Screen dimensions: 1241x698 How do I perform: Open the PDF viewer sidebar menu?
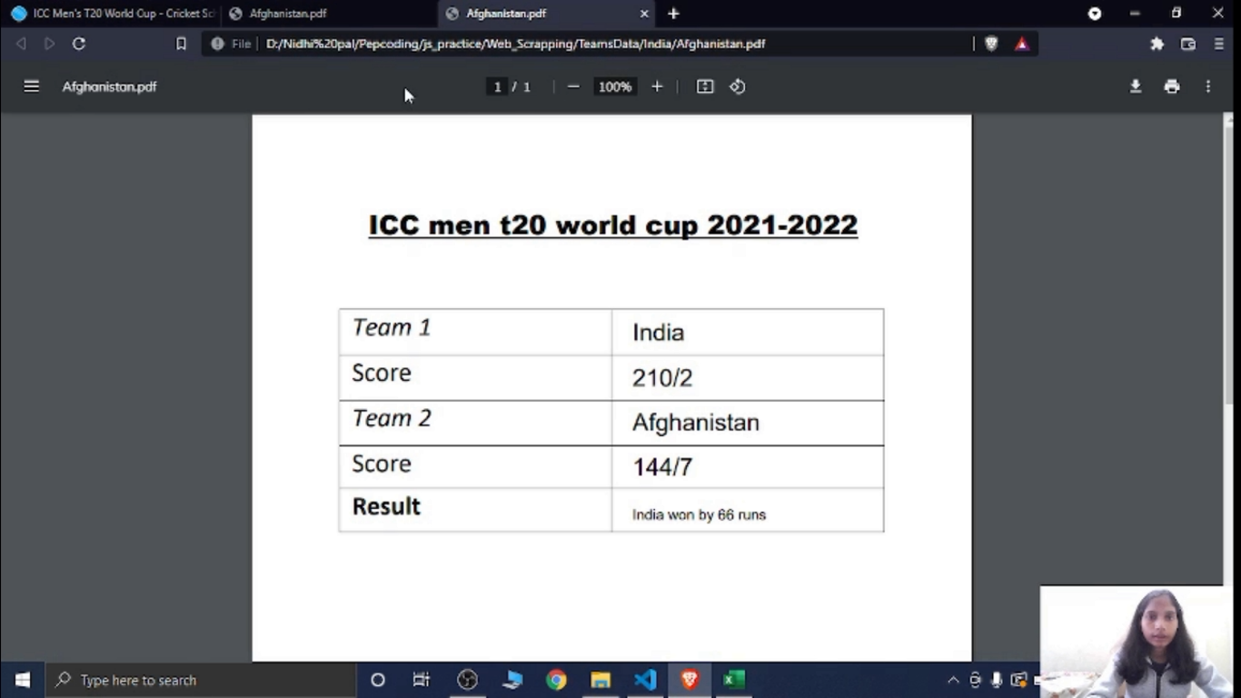pos(32,86)
